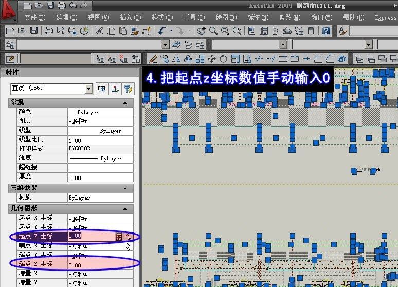Toggle the PICKADD button in Properties panel
The image size is (398, 287).
(x=102, y=88)
